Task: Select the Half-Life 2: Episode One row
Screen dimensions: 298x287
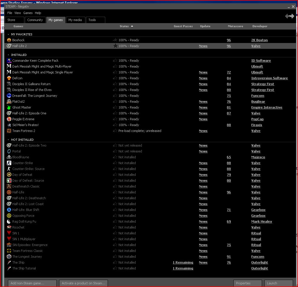Action: click(x=150, y=113)
